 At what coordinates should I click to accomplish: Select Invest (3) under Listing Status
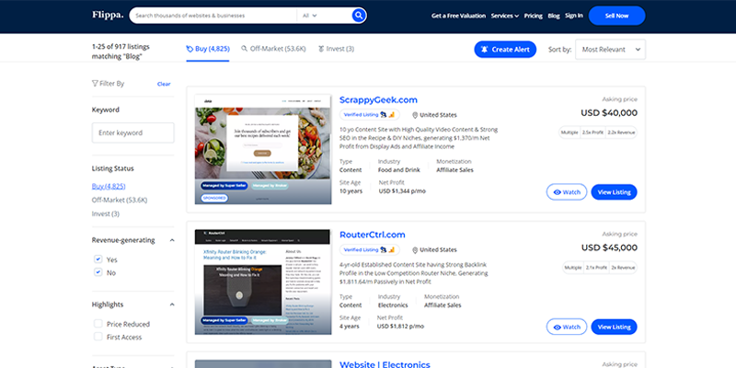click(x=105, y=213)
